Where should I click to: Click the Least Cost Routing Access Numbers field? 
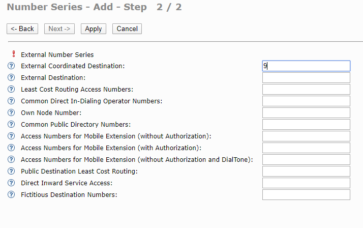point(306,90)
